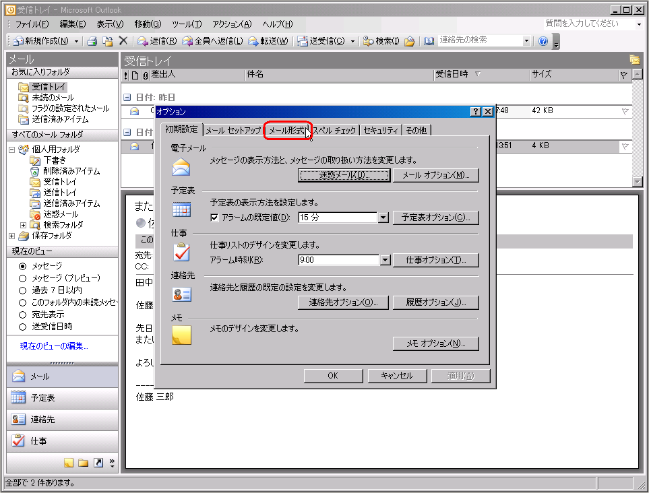Viewport: 649px width, 493px height.
Task: Click 連絡先オプション(O)... button
Action: click(x=343, y=302)
